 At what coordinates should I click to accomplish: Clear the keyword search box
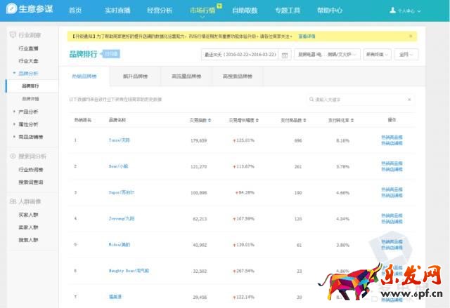coord(410,100)
